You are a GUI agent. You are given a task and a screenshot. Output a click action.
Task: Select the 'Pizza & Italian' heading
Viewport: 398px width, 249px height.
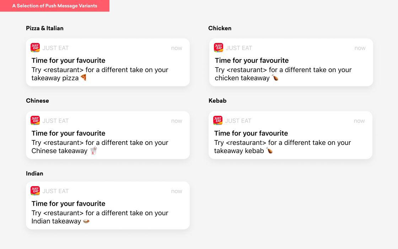(45, 28)
